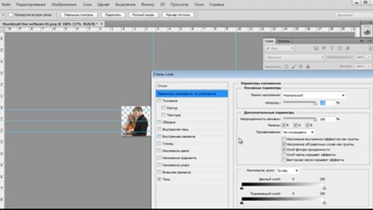Click the blend opacity slider handle in dialog
This screenshot has width=373, height=210.
click(x=315, y=103)
